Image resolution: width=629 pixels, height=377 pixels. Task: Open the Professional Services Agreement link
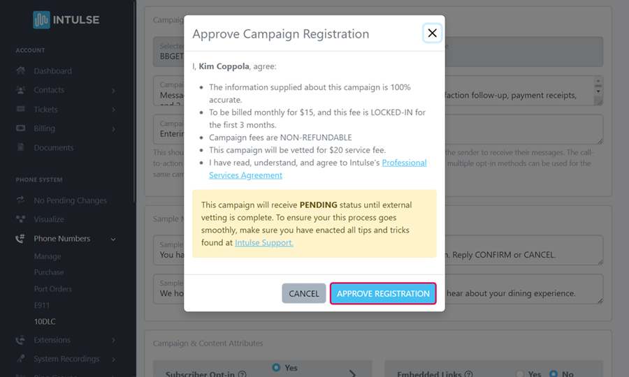click(x=318, y=169)
